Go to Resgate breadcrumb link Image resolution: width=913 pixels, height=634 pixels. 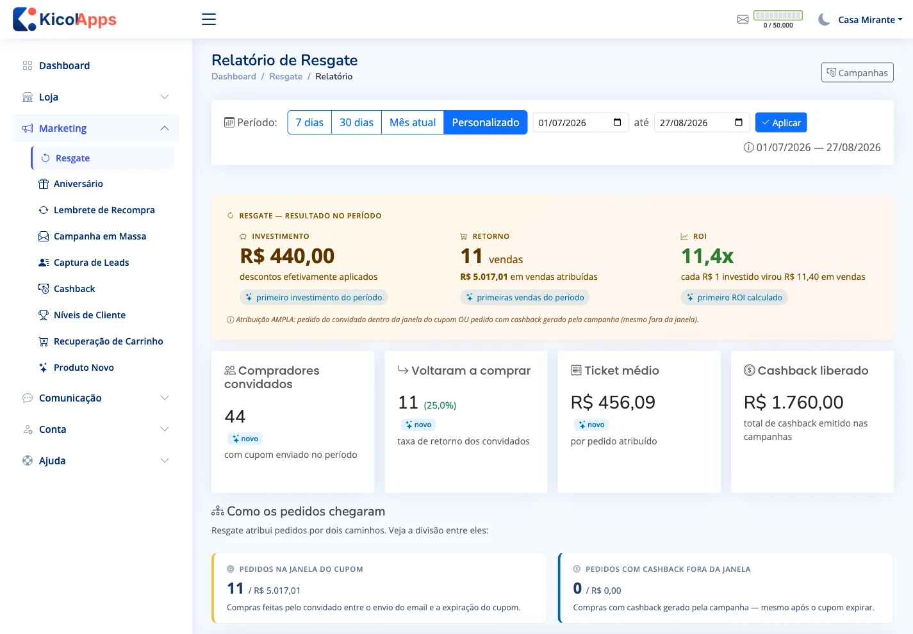(286, 76)
